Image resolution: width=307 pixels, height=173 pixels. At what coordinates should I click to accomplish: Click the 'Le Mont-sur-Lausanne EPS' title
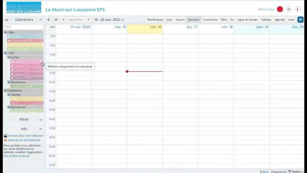point(75,9)
